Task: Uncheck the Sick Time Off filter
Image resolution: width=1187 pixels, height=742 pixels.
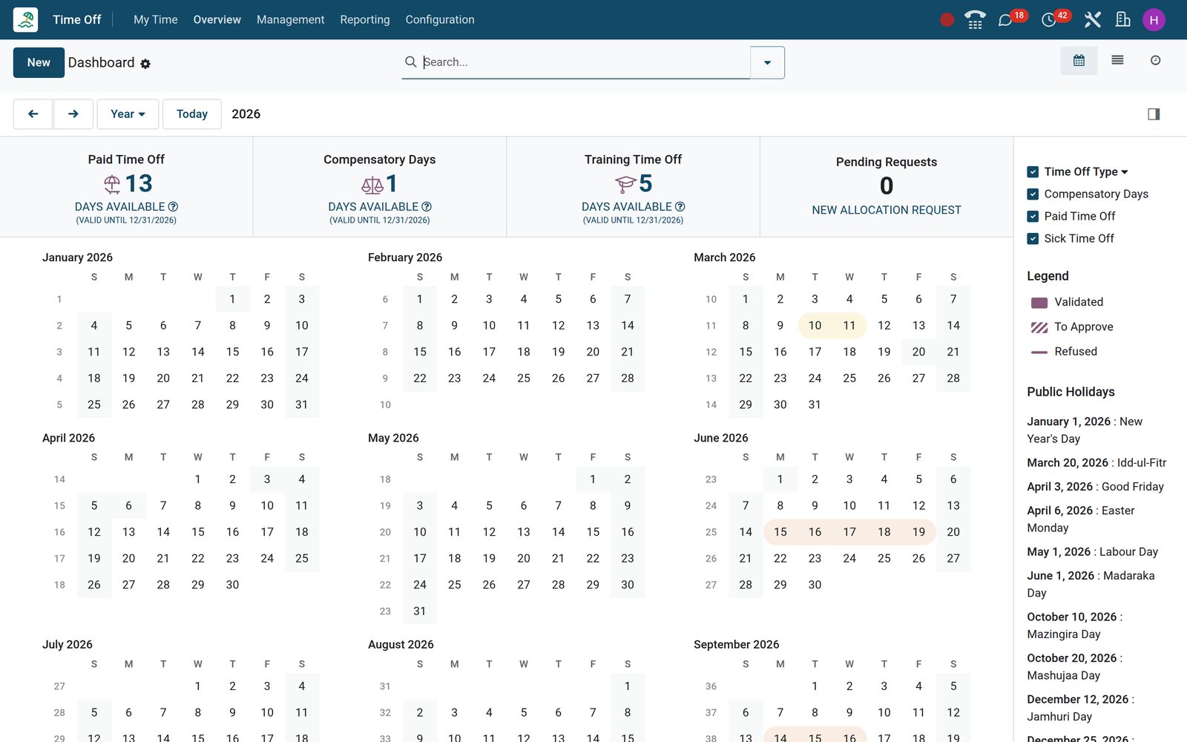Action: [x=1033, y=239]
